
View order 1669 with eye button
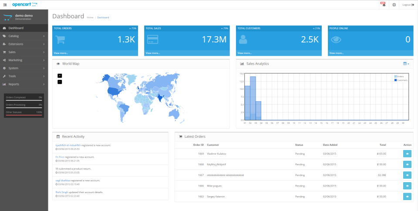407,153
